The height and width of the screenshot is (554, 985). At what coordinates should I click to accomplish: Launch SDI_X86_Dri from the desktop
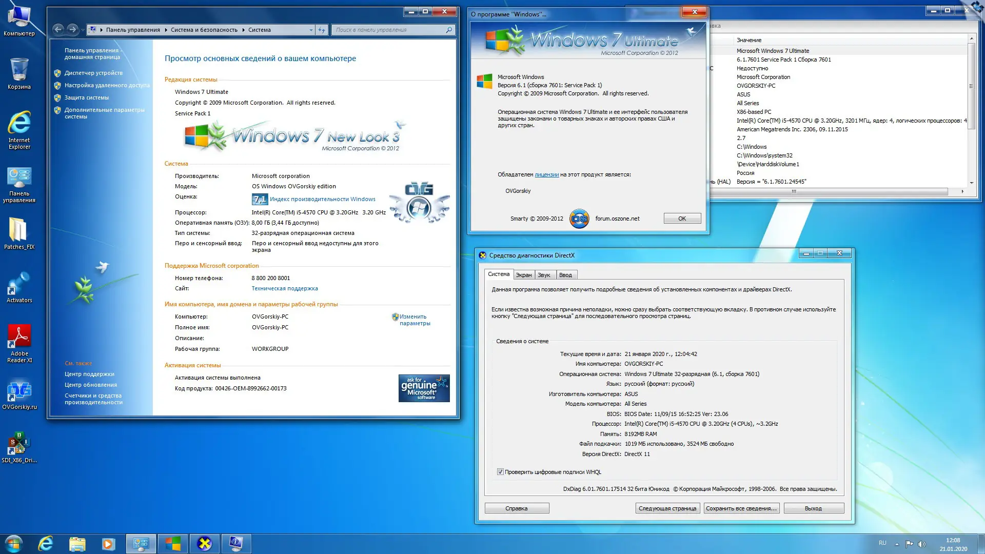pos(18,442)
